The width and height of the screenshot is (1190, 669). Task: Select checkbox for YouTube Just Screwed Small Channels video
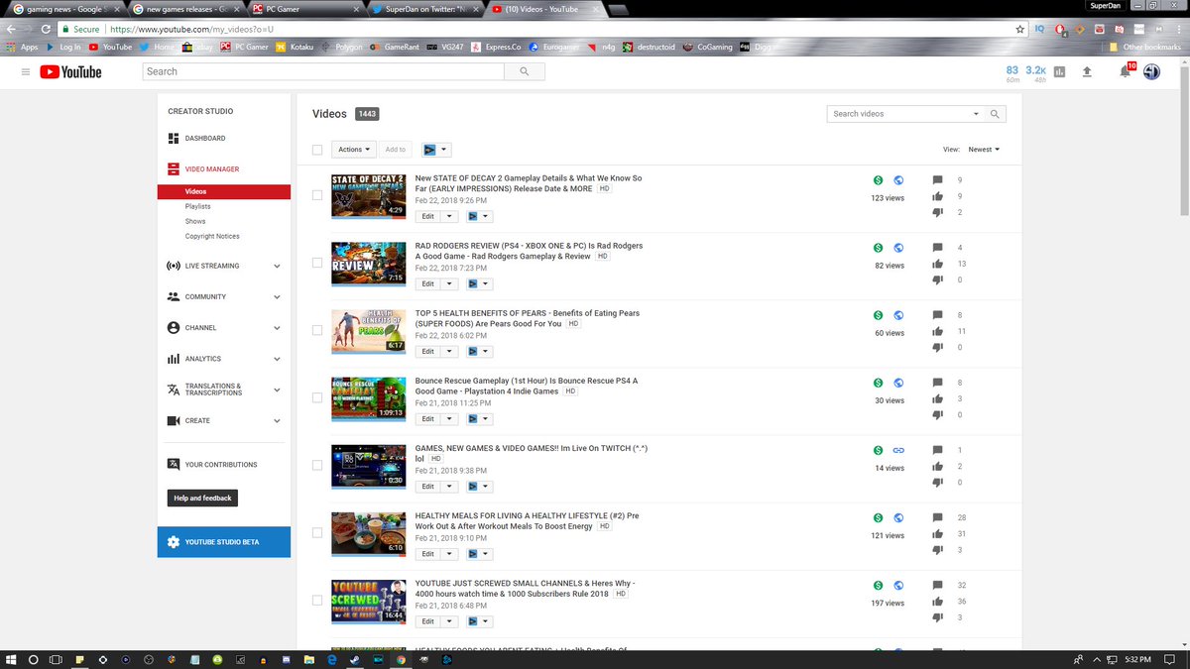click(317, 600)
